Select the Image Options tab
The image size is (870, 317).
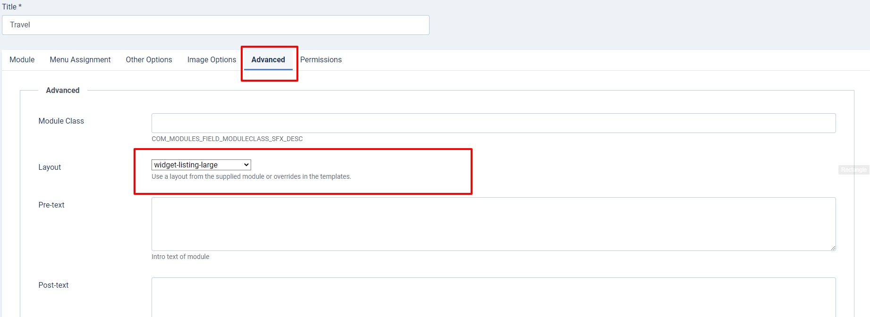tap(211, 60)
